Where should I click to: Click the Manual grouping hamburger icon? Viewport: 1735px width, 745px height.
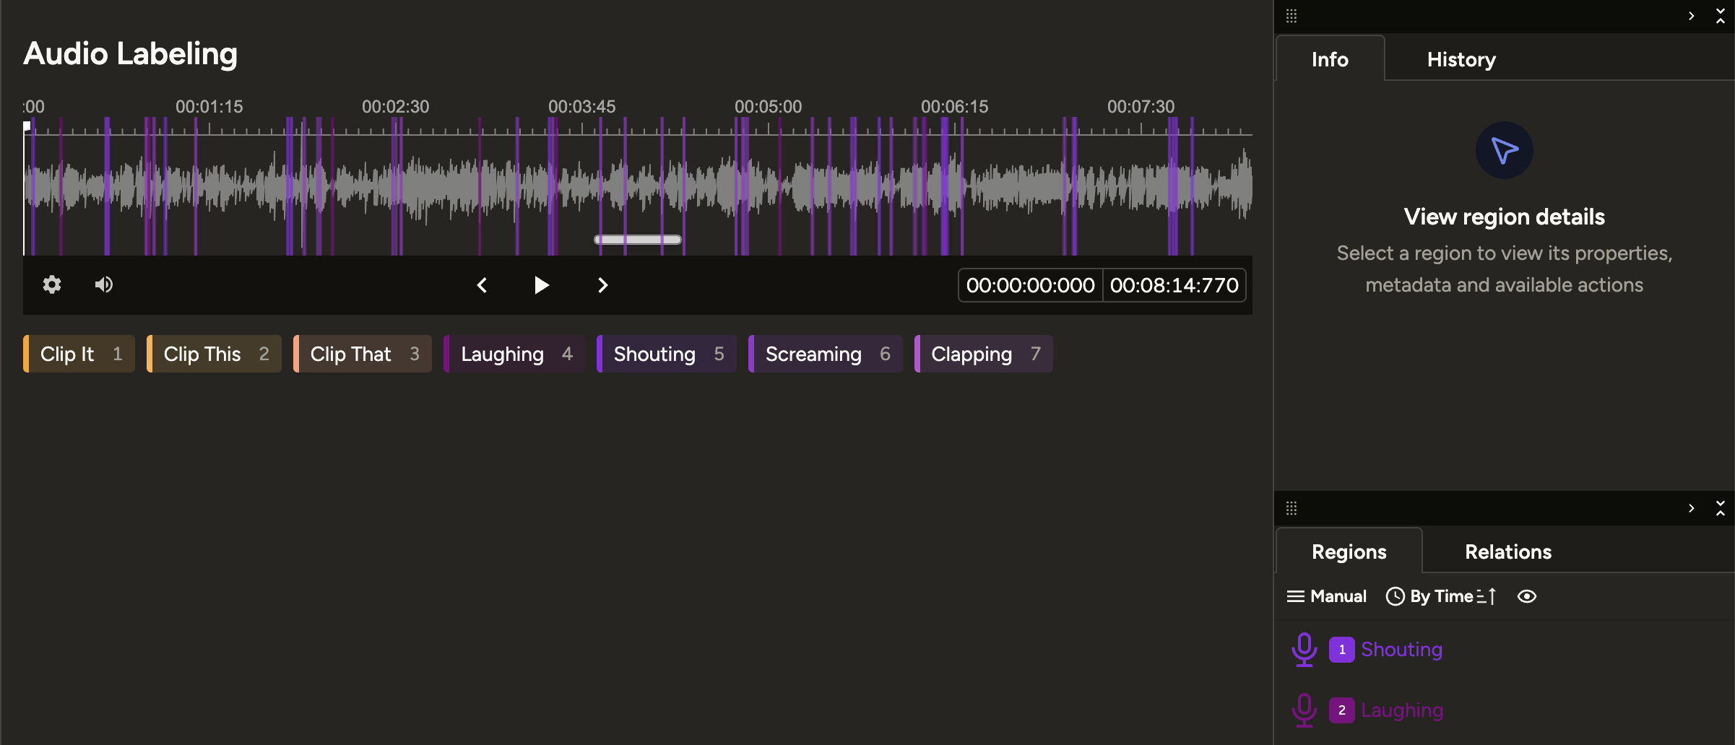pos(1295,596)
